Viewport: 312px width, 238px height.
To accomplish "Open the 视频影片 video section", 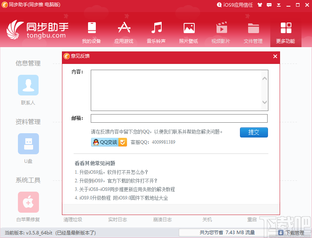I will click(x=221, y=31).
